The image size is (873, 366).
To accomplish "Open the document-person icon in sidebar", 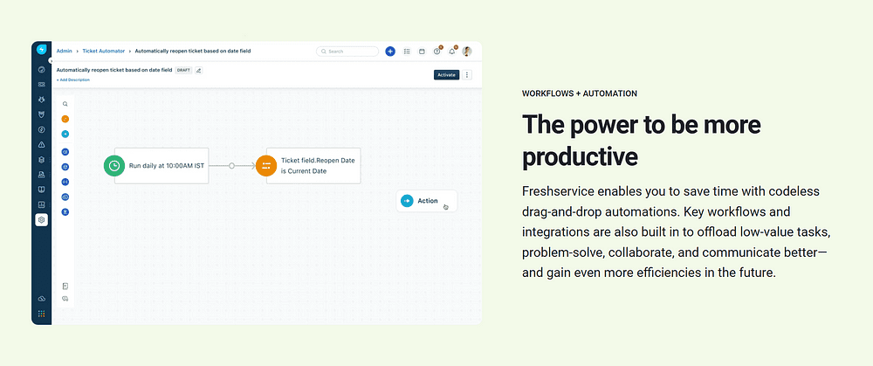I will [41, 175].
